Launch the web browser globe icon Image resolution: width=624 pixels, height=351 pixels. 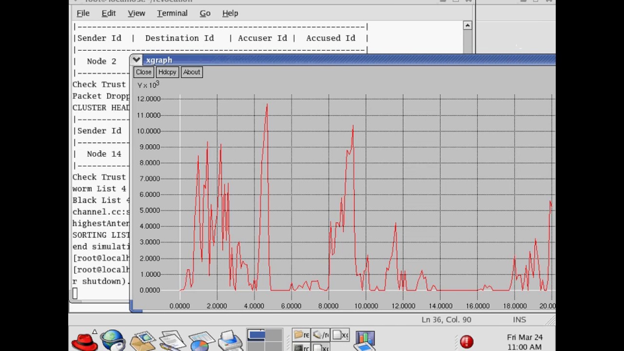coord(113,340)
